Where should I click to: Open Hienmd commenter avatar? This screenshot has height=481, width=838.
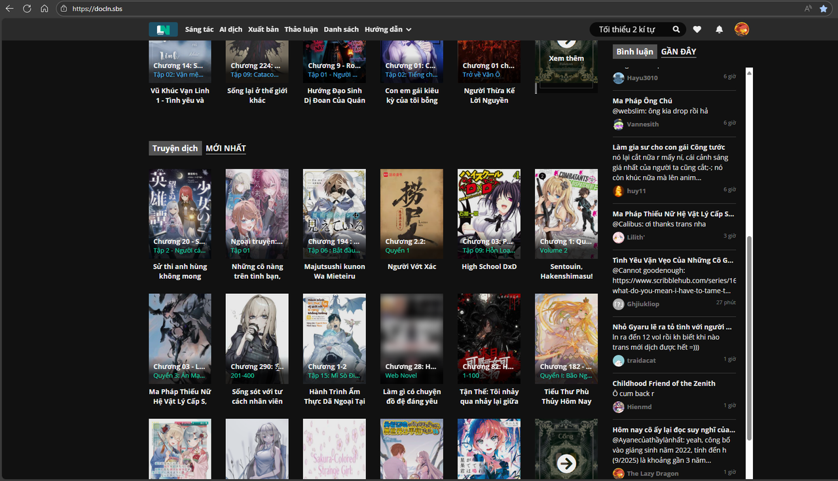618,407
